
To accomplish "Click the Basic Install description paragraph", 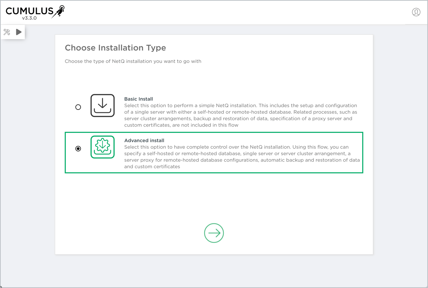I will click(240, 115).
